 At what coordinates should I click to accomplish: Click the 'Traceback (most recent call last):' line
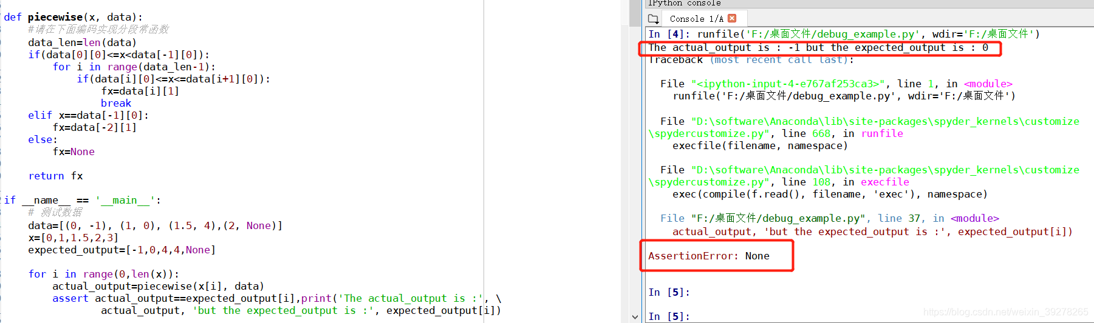point(751,59)
